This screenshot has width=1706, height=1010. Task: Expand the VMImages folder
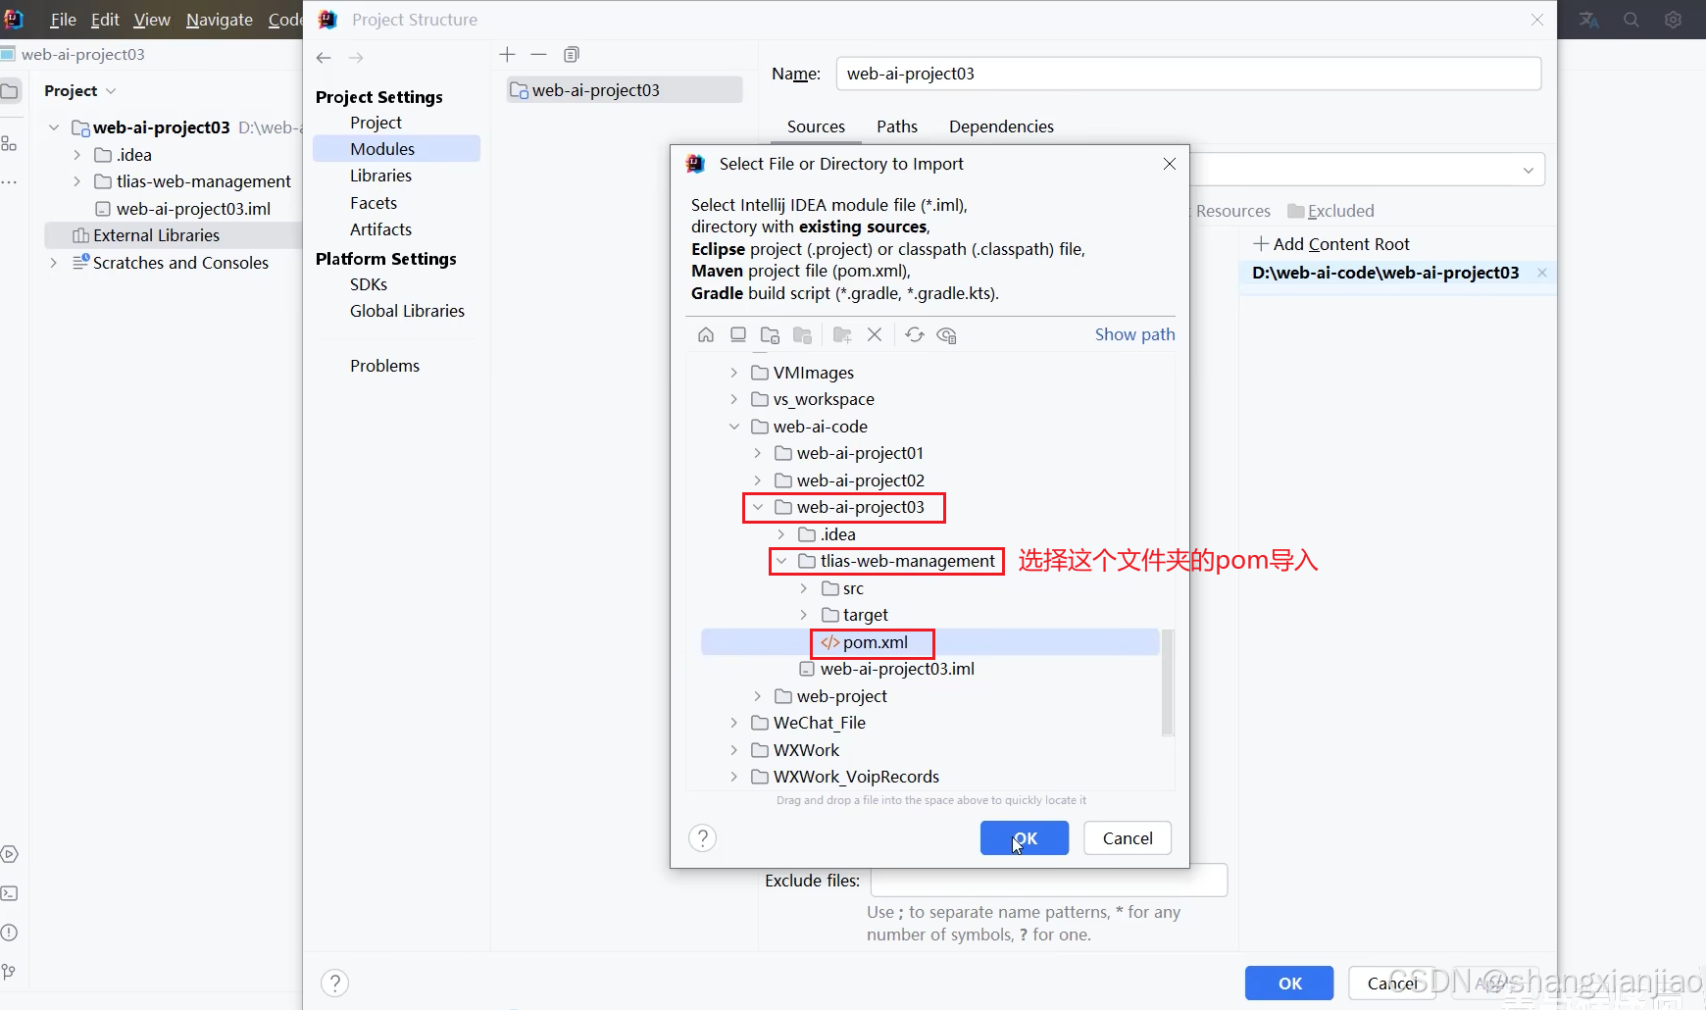[733, 373]
